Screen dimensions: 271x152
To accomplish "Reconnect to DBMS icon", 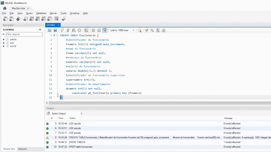I will 63,19.
